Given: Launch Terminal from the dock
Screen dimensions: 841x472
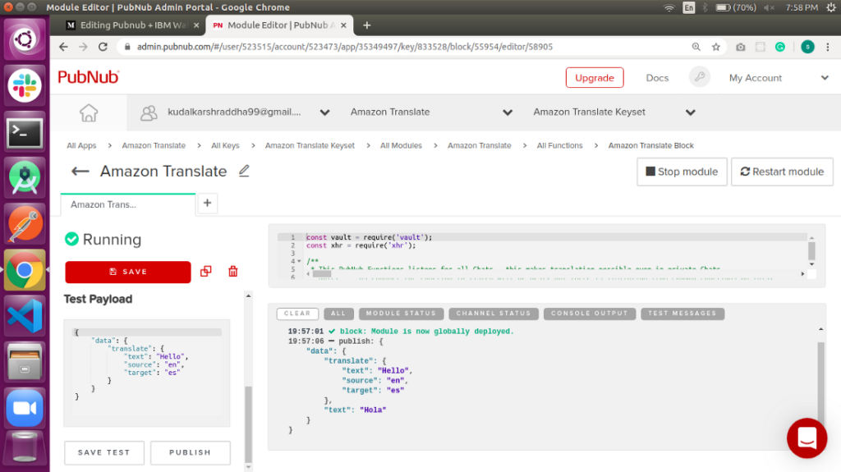Looking at the screenshot, I should (x=25, y=132).
